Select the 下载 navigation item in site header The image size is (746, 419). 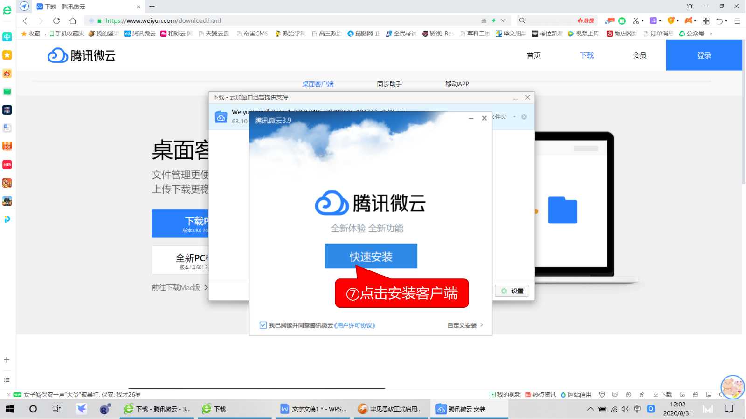[587, 55]
